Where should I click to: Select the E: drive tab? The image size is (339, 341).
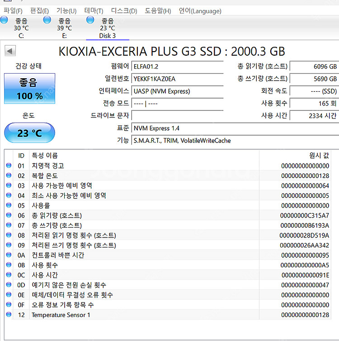click(64, 28)
